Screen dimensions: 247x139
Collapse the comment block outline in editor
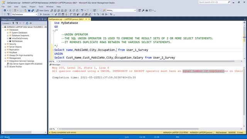click(53, 31)
